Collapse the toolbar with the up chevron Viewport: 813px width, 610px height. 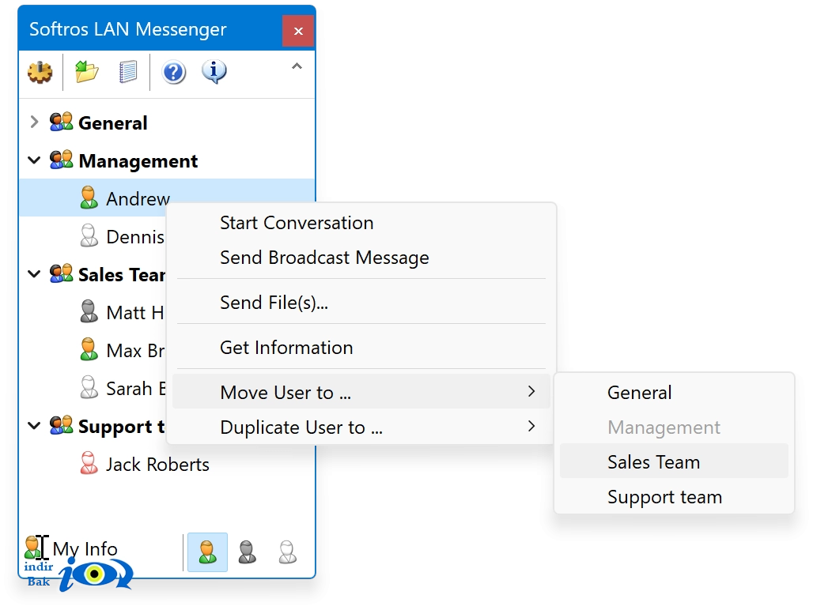[x=297, y=66]
